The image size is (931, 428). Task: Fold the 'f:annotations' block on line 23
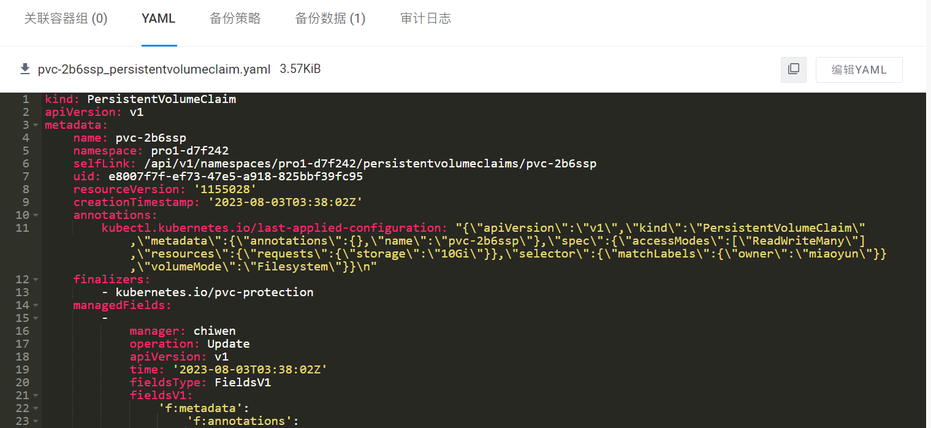pos(36,421)
